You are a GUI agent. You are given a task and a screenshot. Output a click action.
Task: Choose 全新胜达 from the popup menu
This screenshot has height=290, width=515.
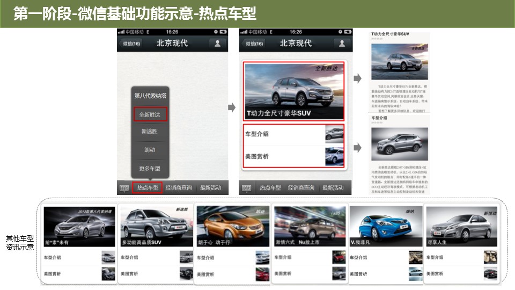coord(150,114)
